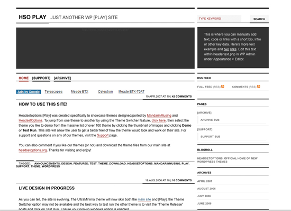This screenshot has height=211, width=291.
Task: Click the Type Keyword search field
Action: point(219,19)
